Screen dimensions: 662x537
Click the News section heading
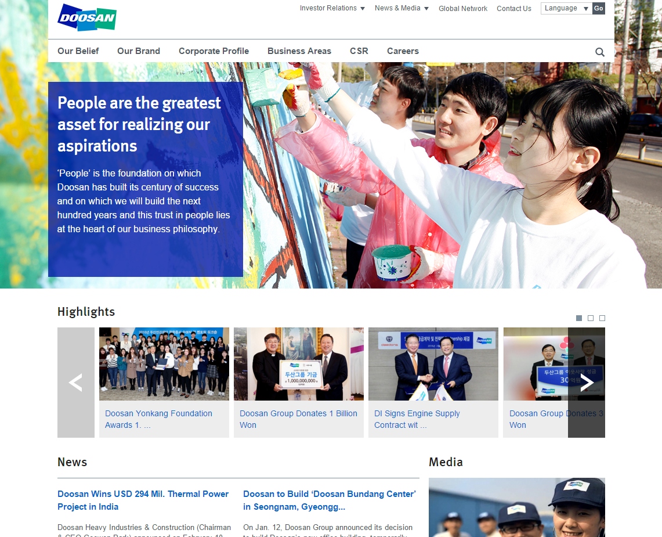point(72,462)
